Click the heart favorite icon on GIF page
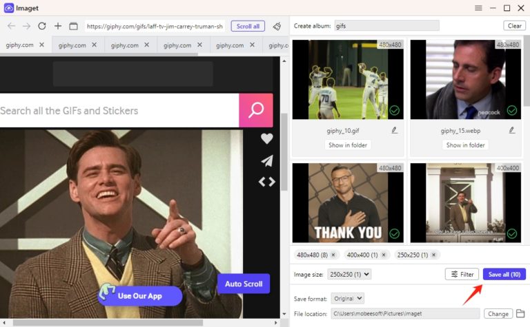Image resolution: width=530 pixels, height=327 pixels. click(x=267, y=138)
